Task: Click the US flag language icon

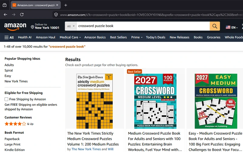Action: 228,27
